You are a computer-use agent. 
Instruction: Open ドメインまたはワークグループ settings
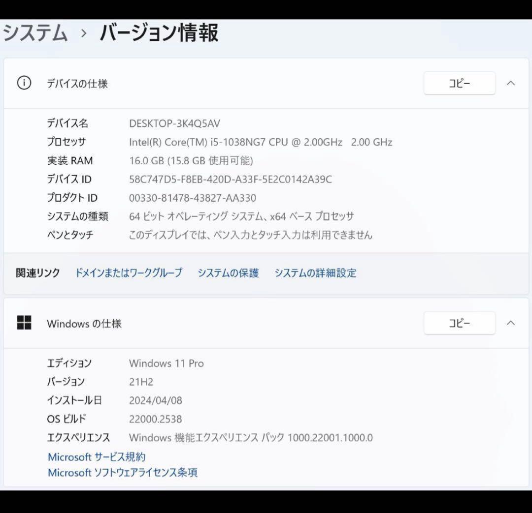(x=128, y=273)
